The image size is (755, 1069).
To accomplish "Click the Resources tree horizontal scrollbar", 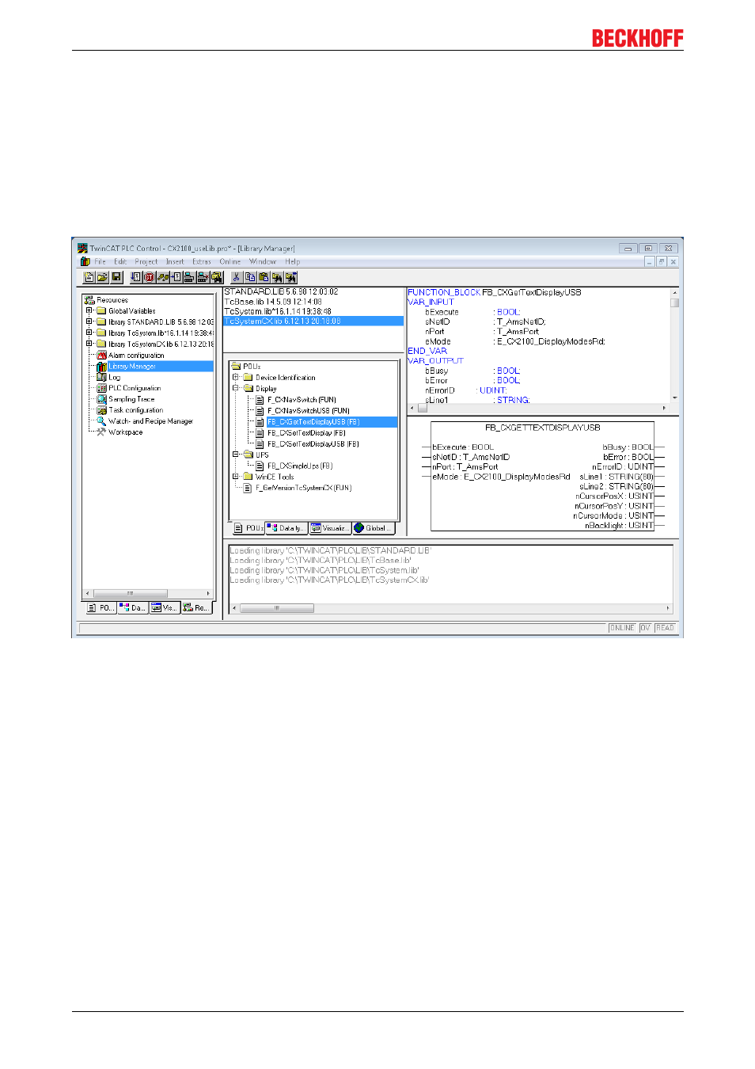I will click(131, 593).
